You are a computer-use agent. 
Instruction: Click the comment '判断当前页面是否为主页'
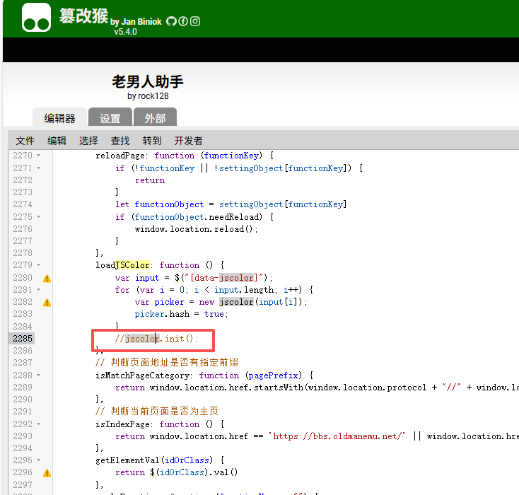[x=165, y=412]
